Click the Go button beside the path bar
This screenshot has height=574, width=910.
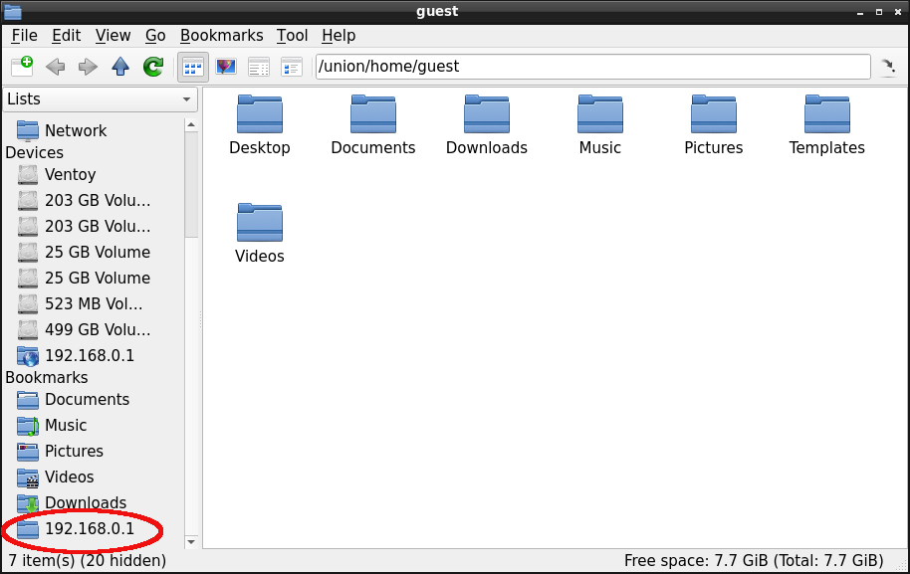[x=888, y=67]
